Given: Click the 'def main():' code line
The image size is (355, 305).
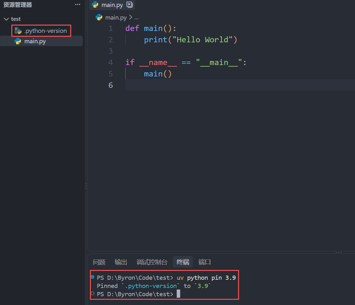Looking at the screenshot, I should [151, 28].
